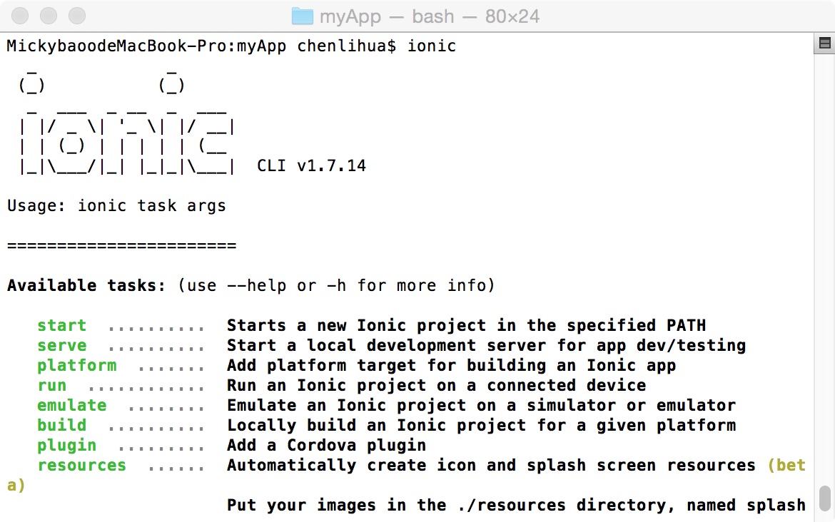The height and width of the screenshot is (522, 835).
Task: Click the green 'platform' task name
Action: pos(76,366)
